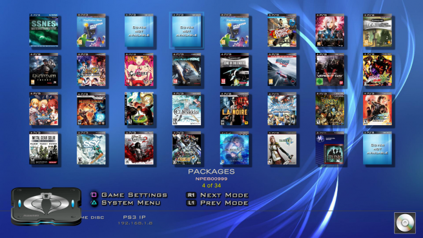423x238 pixels.
Task: Click the PS3 IP address text
Action: [x=135, y=223]
